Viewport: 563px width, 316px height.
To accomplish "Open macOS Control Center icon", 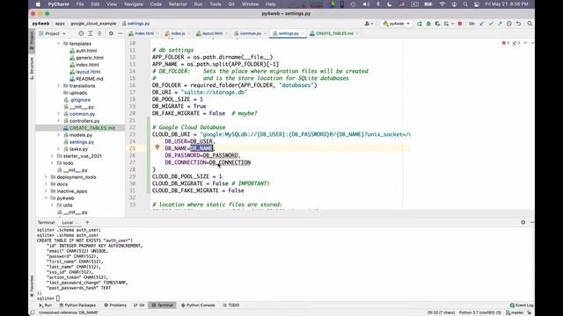I will pos(477,4).
